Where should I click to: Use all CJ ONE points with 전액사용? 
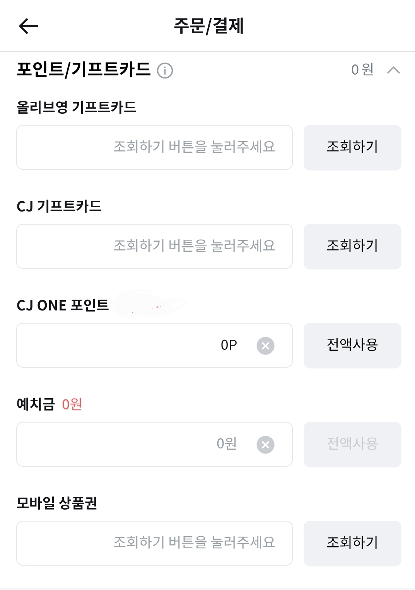click(352, 345)
